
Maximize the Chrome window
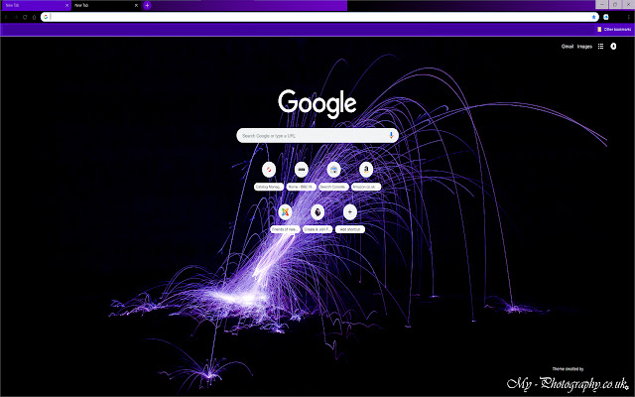(x=615, y=4)
